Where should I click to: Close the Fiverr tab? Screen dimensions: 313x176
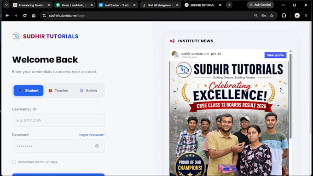click(92, 5)
